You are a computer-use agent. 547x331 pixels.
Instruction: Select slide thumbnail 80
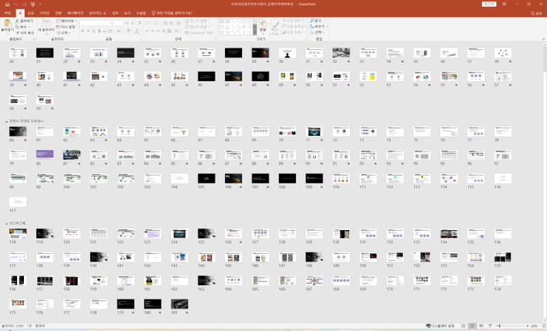(x=44, y=155)
